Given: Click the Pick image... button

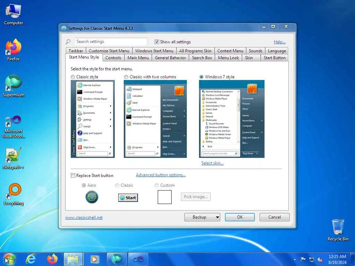Looking at the screenshot, I should (x=196, y=197).
